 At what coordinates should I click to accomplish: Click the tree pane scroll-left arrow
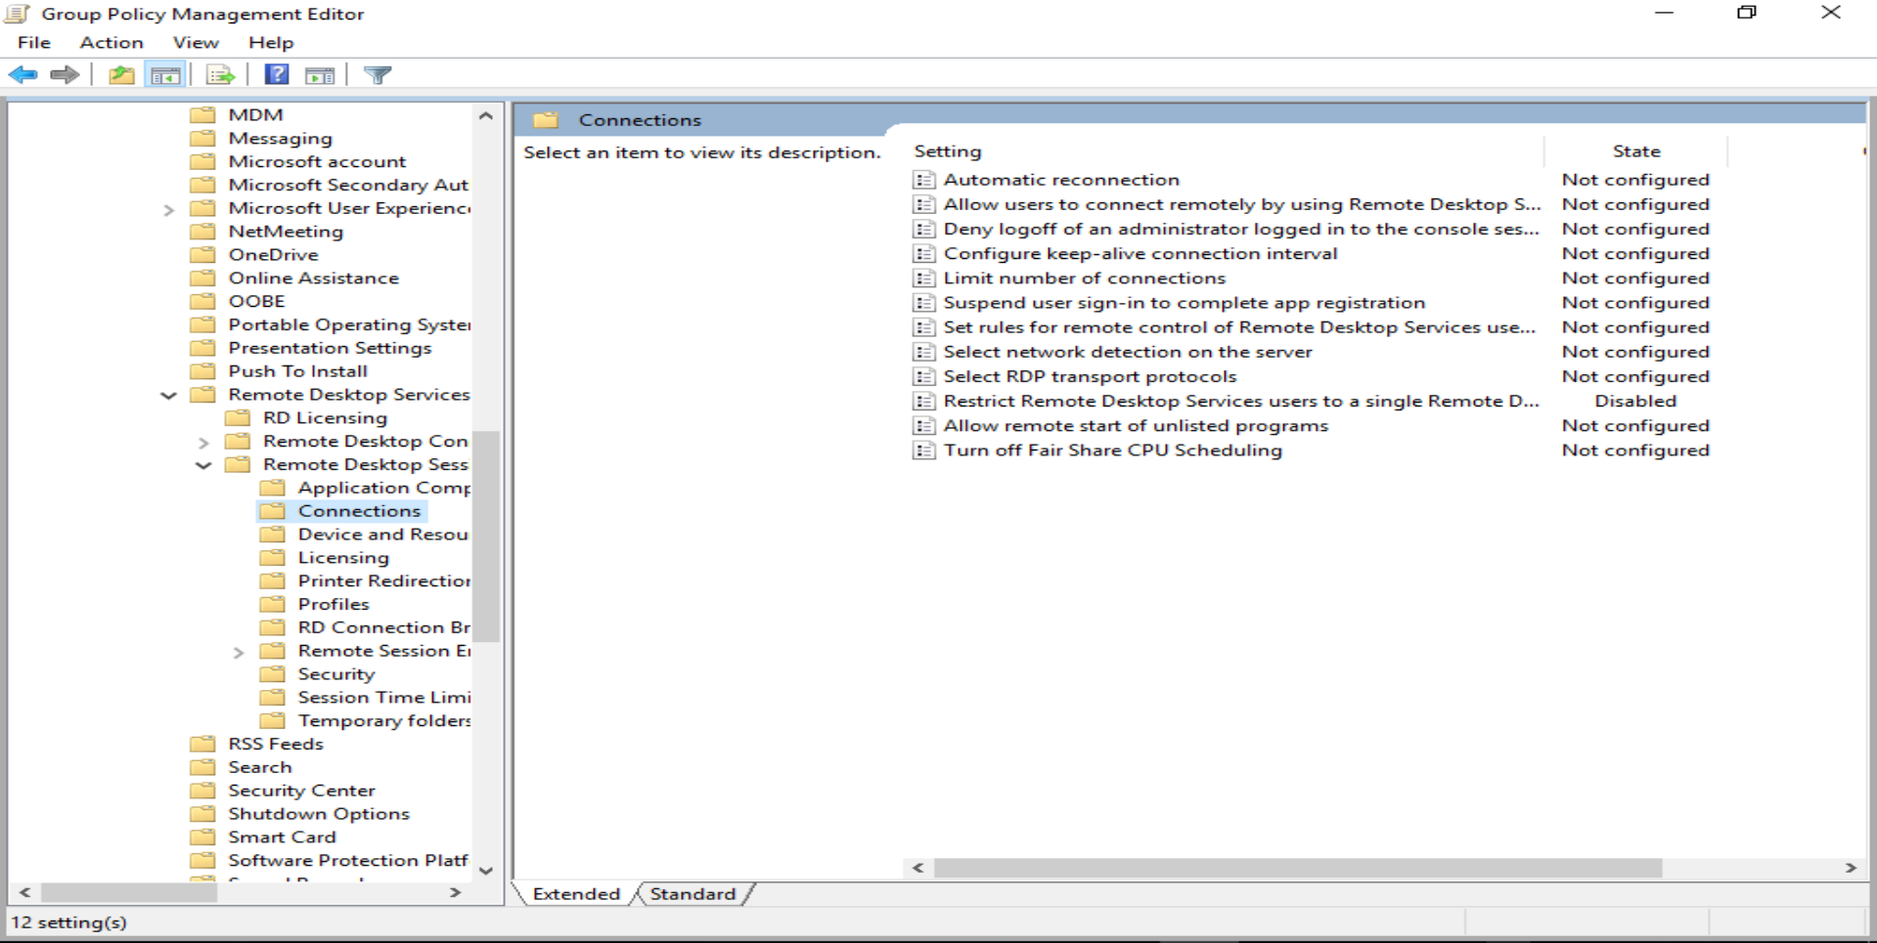[24, 892]
